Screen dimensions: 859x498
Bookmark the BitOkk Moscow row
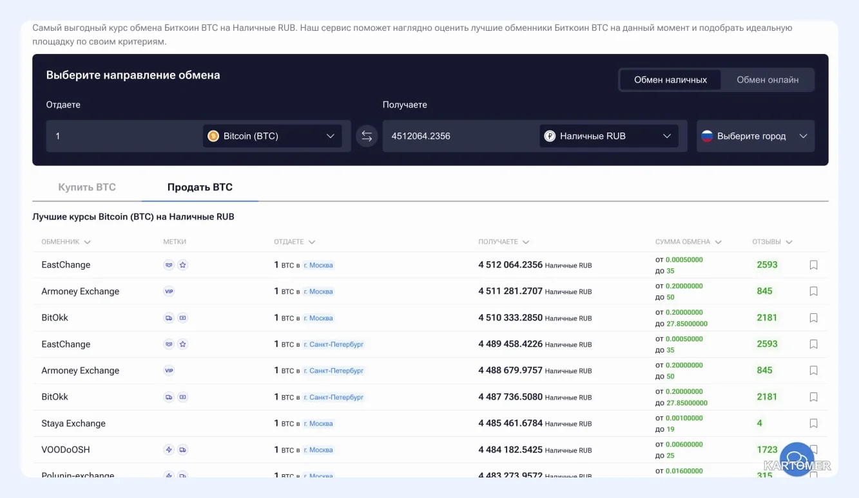(813, 318)
